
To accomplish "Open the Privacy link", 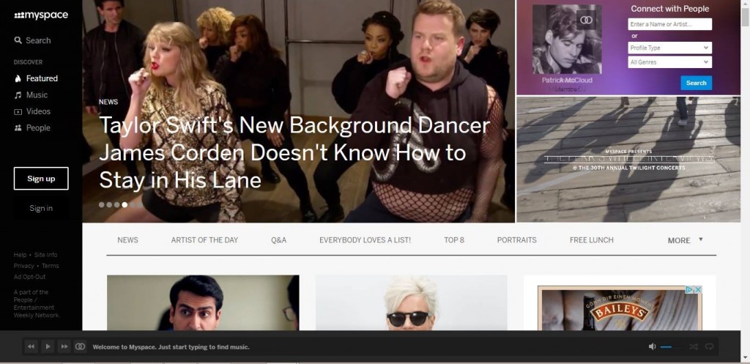I will tap(24, 266).
